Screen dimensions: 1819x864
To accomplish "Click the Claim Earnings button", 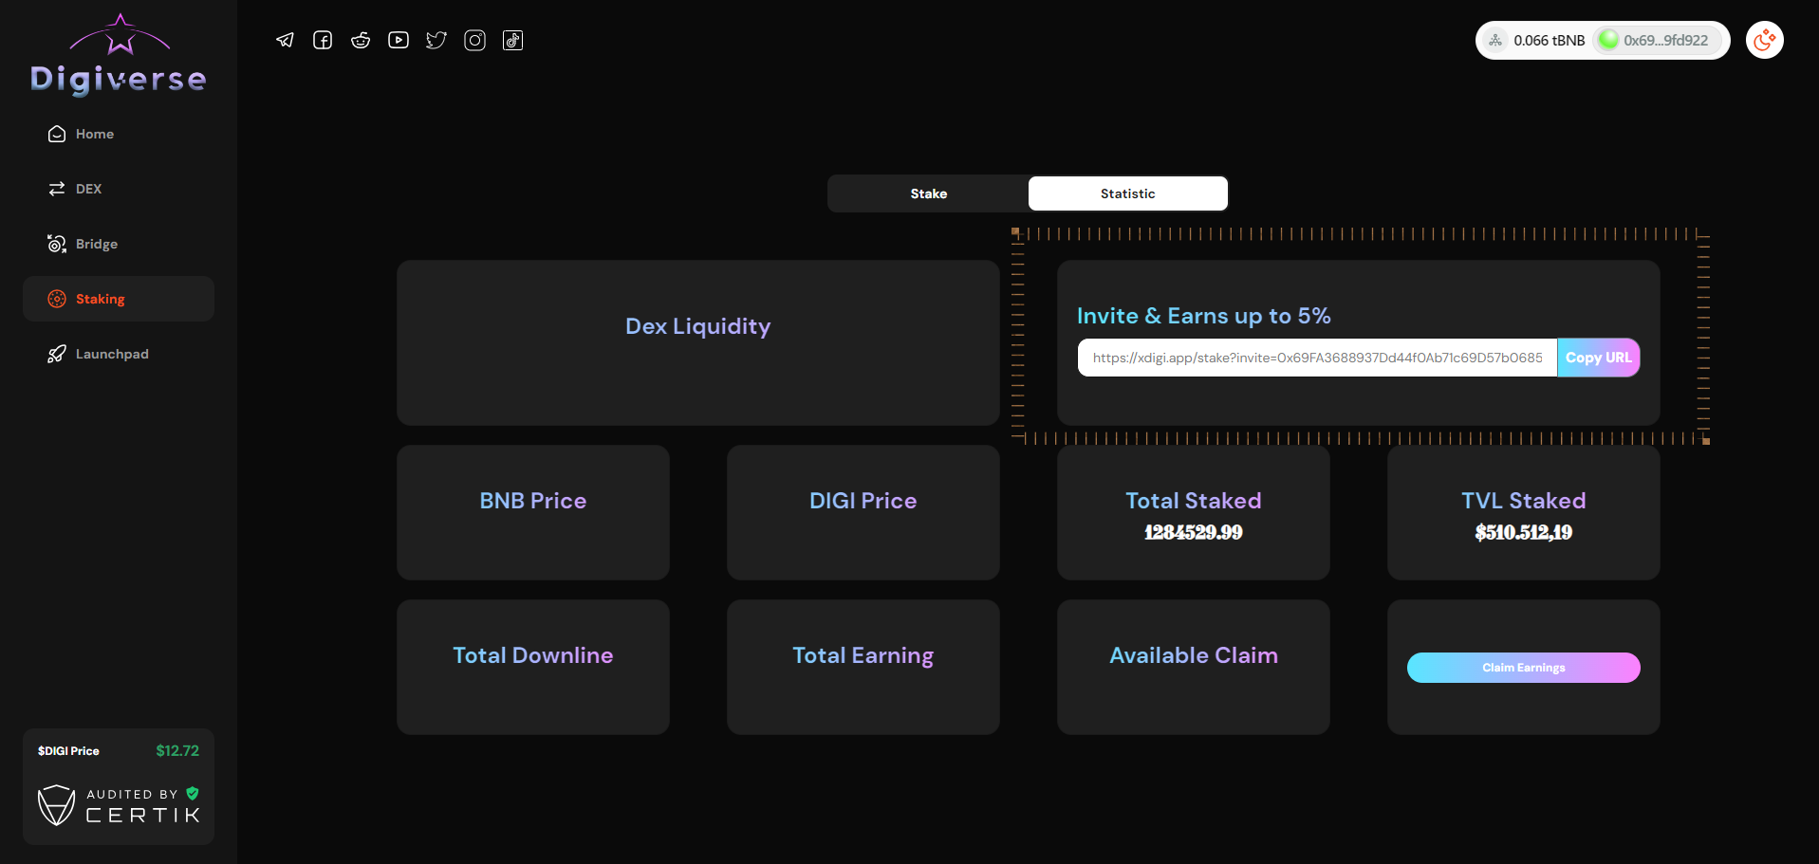I will [x=1524, y=668].
